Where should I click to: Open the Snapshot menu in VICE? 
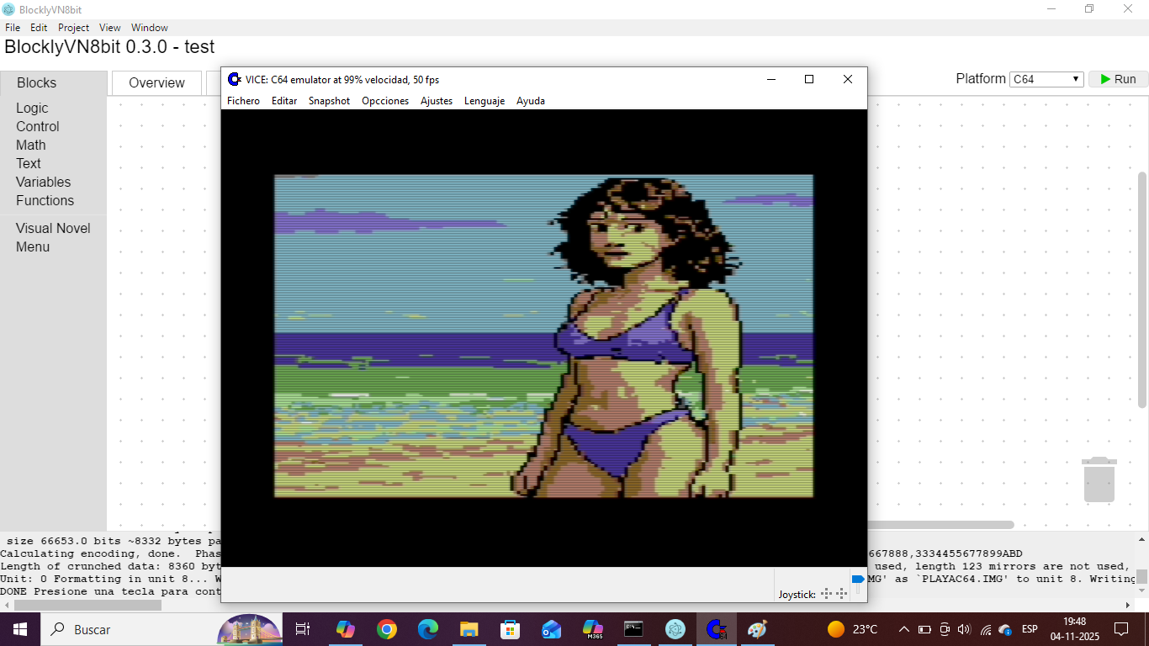(329, 101)
